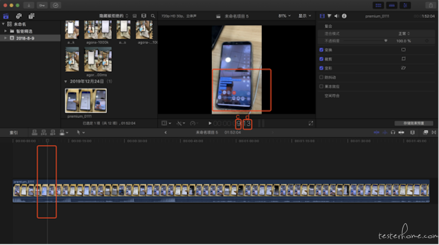Uncheck the Distort (变形) checkbox
Viewport: 439px width, 245px height.
[321, 68]
